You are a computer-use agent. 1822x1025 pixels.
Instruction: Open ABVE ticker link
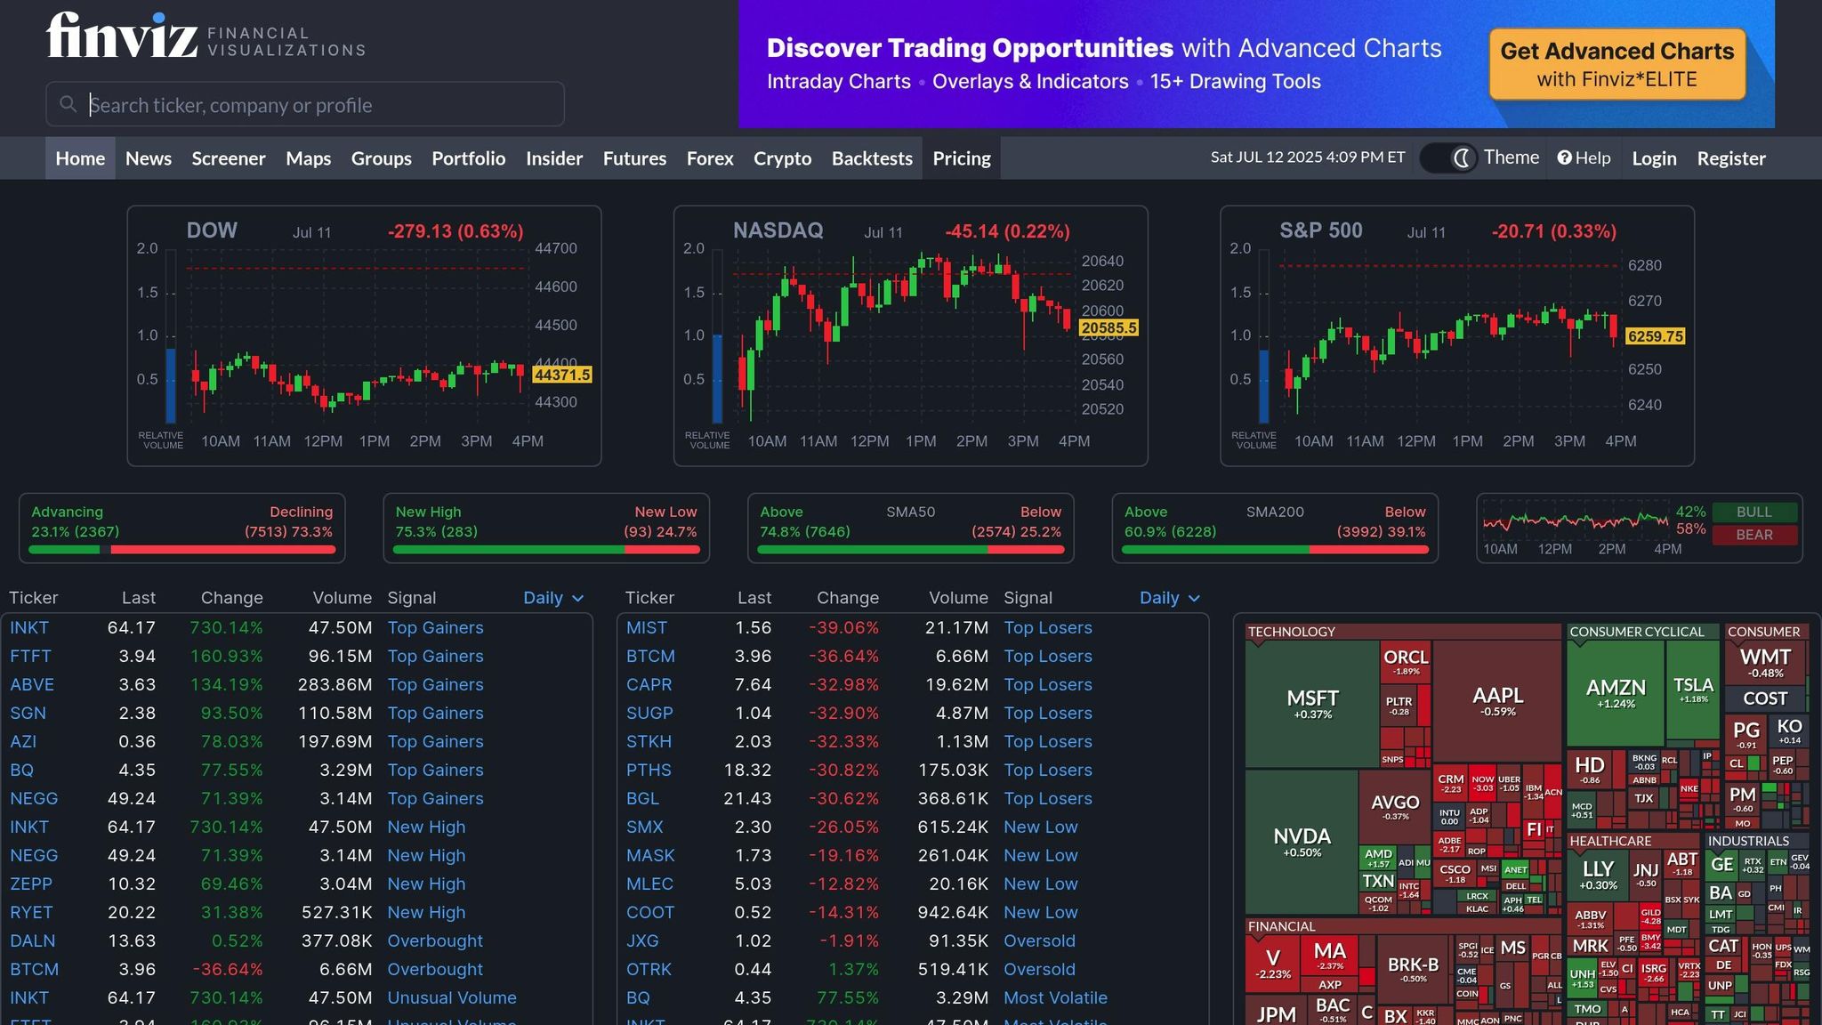click(x=32, y=684)
